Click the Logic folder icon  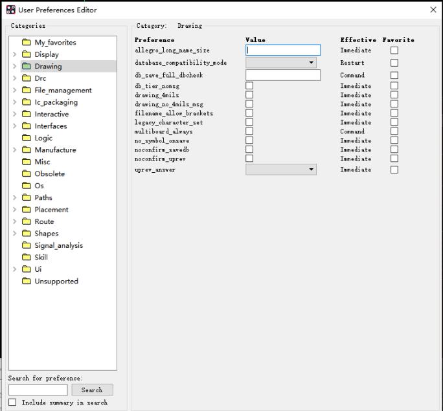[x=27, y=138]
